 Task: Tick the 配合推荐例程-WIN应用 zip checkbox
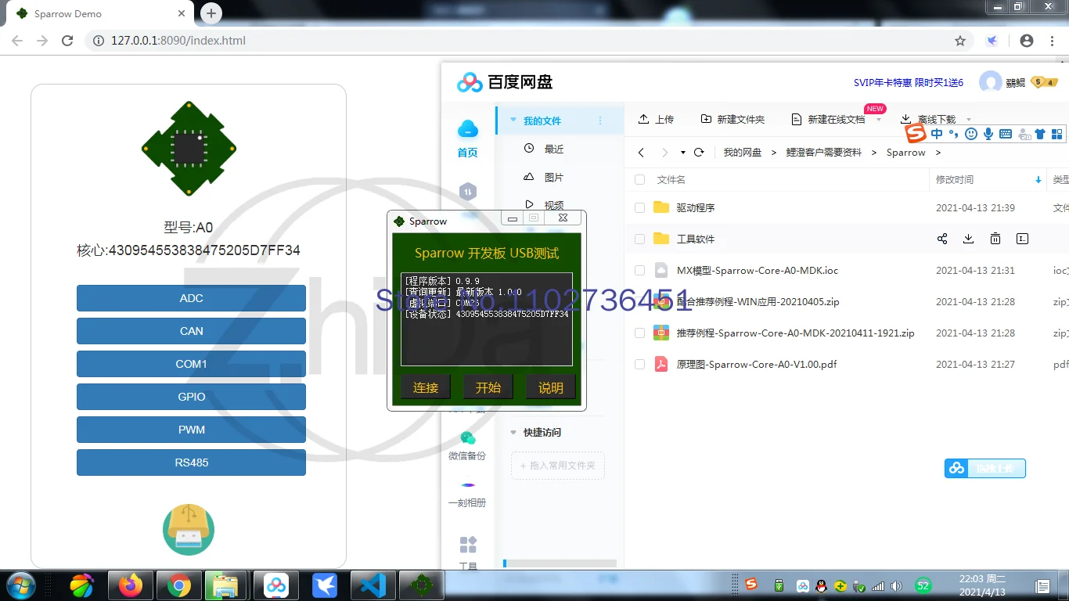point(639,301)
